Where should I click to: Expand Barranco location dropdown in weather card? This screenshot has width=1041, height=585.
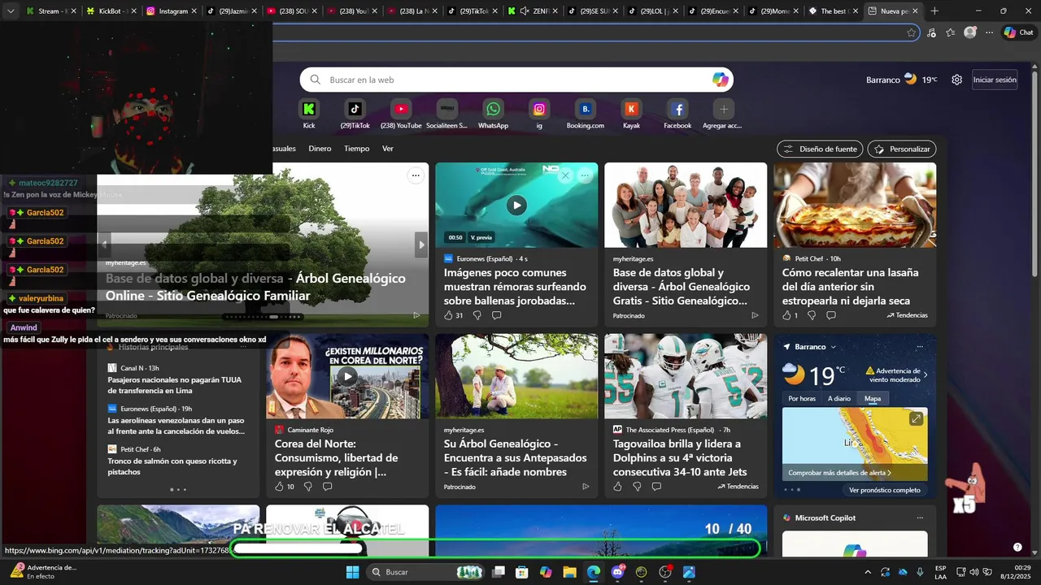pos(833,347)
